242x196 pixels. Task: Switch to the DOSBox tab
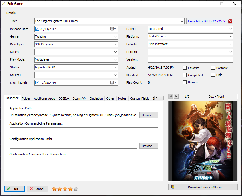click(x=64, y=98)
